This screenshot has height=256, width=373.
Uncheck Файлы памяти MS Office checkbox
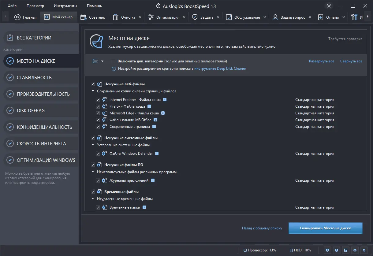pos(98,120)
